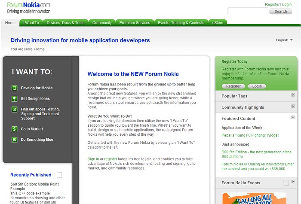Click the Develop for Mobile phone icon
The width and height of the screenshot is (301, 204).
pos(15,88)
